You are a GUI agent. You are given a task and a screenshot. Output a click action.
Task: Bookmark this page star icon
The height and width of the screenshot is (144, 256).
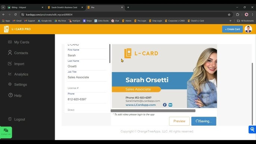click(229, 15)
